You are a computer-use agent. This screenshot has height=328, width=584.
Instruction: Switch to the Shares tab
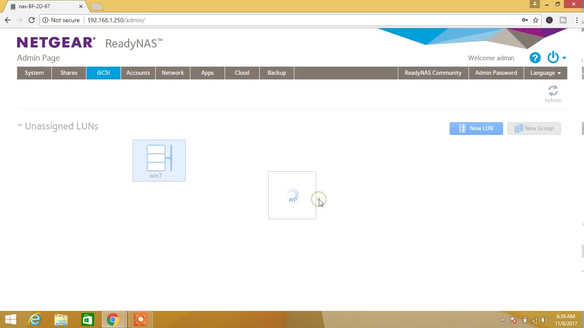coord(69,73)
